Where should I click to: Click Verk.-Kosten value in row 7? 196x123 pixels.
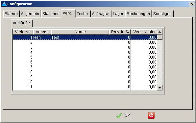(144, 67)
